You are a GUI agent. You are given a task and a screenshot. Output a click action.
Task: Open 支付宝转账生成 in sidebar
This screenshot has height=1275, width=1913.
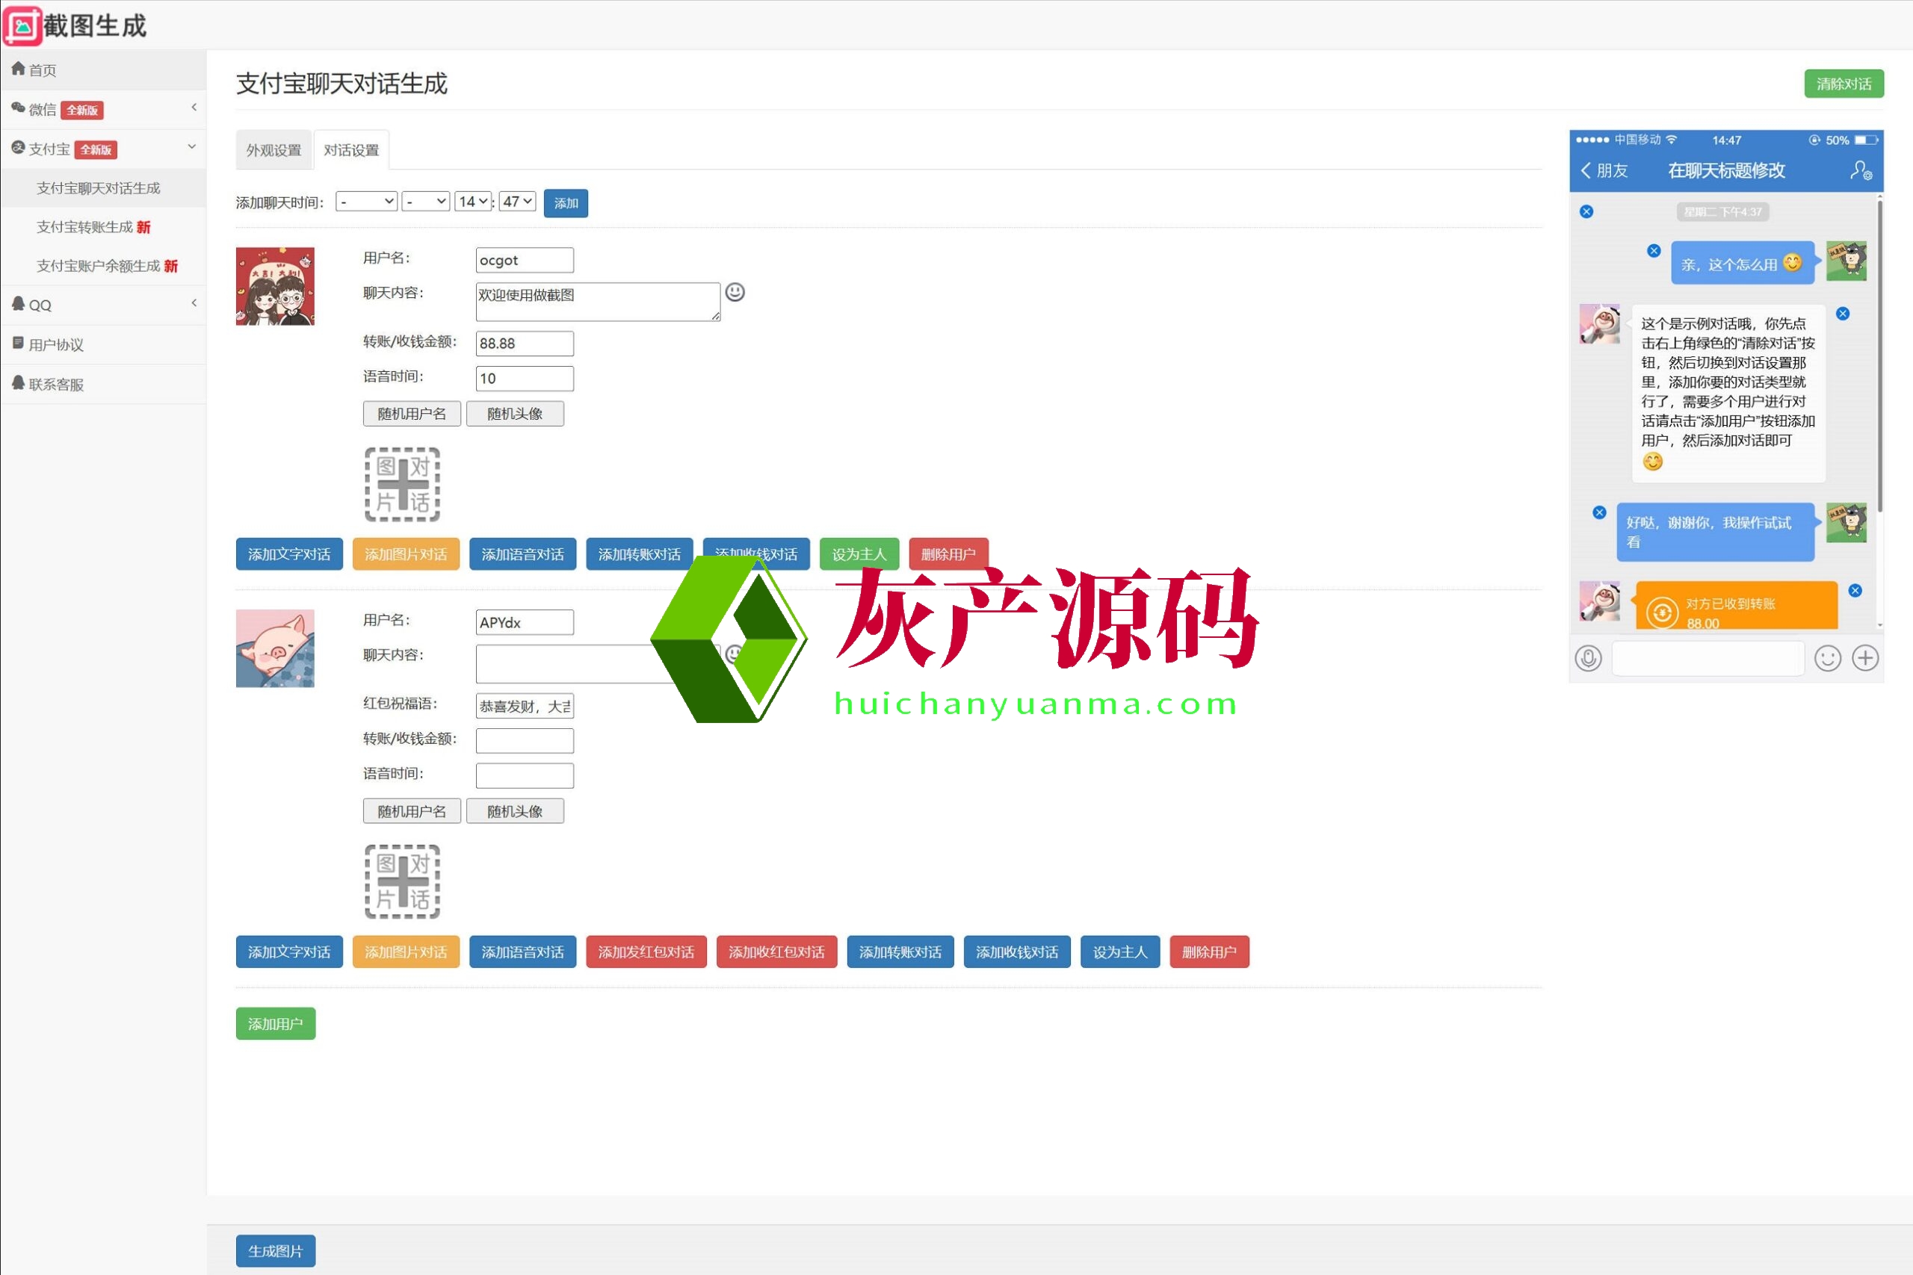[84, 227]
